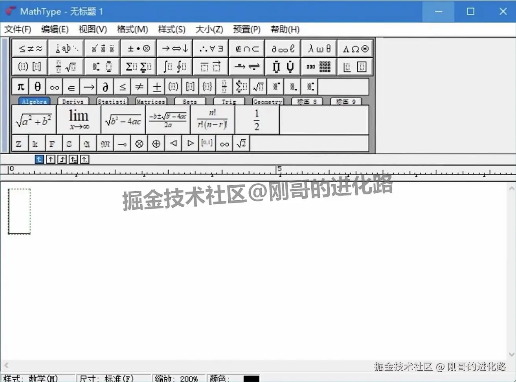Open the 格式(M) menu

pyautogui.click(x=132, y=29)
